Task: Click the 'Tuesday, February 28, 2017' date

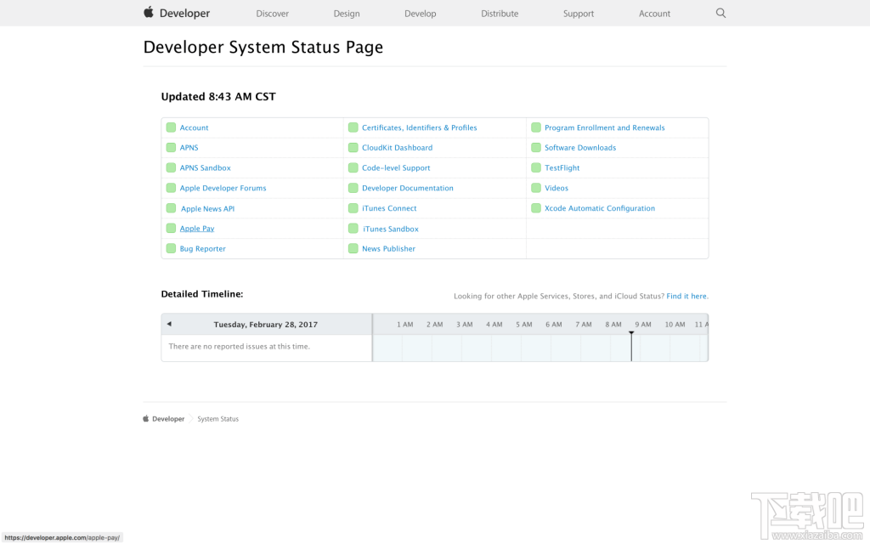Action: pos(266,325)
